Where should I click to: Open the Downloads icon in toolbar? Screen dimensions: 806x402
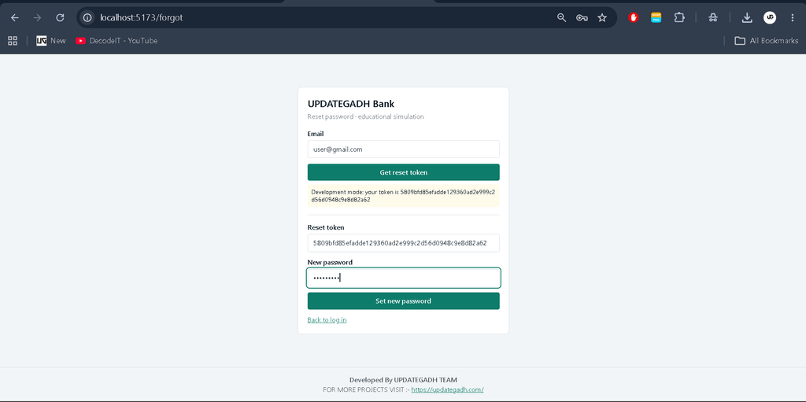coord(747,17)
